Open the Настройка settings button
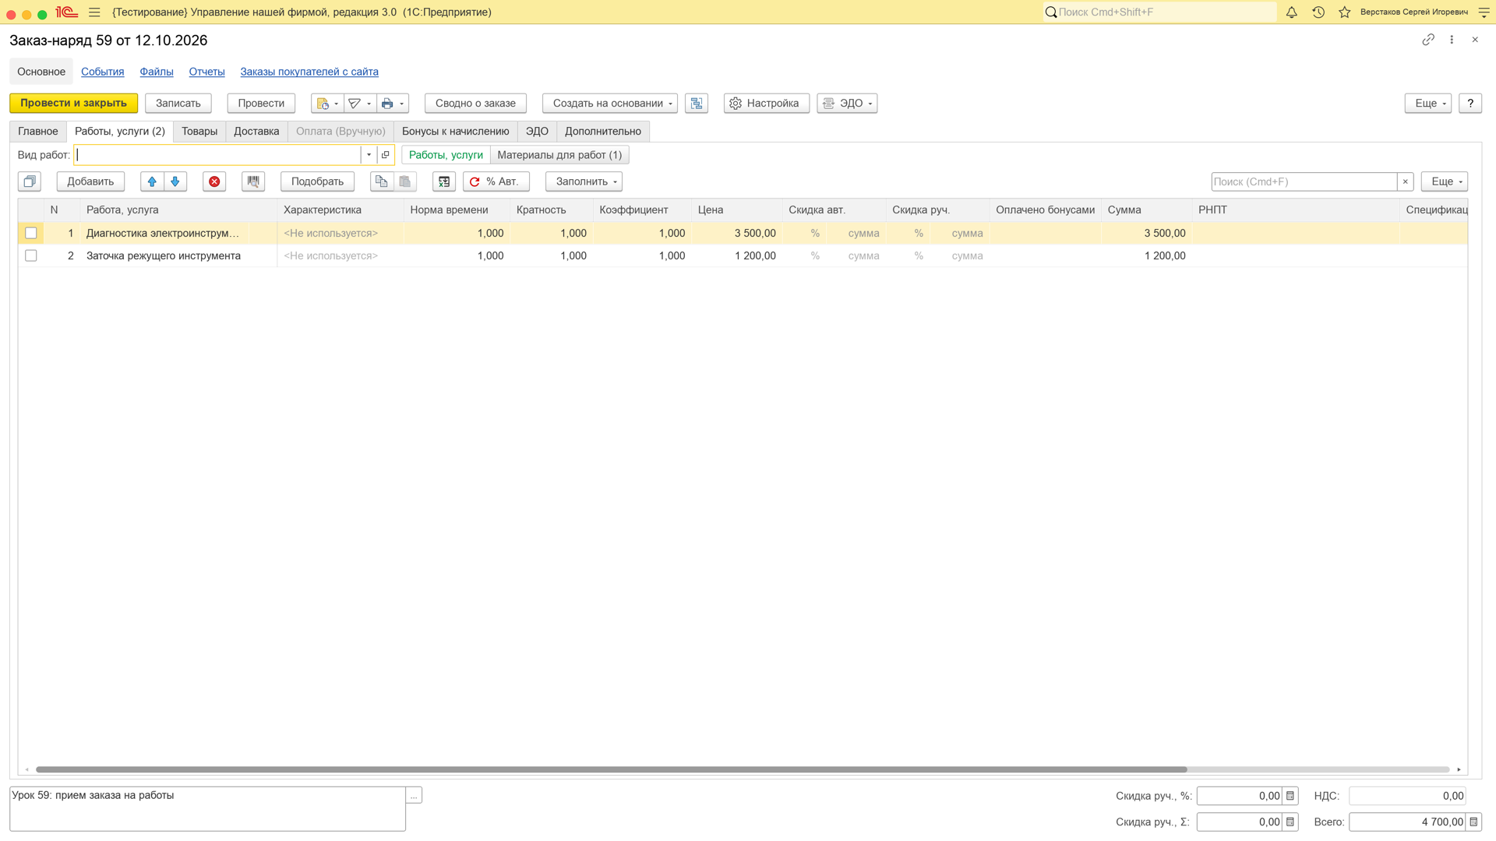This screenshot has width=1496, height=841. [x=767, y=104]
